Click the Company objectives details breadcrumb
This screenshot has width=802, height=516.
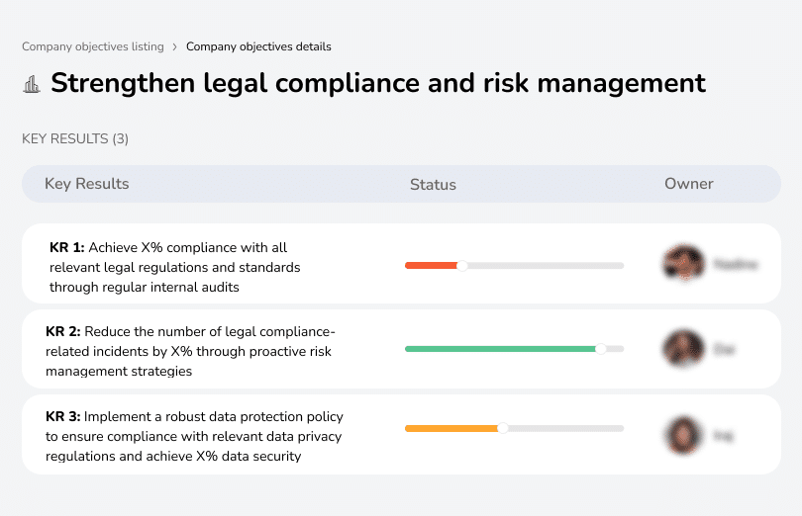258,46
